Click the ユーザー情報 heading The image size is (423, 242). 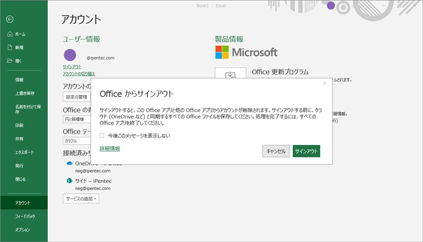tap(81, 39)
